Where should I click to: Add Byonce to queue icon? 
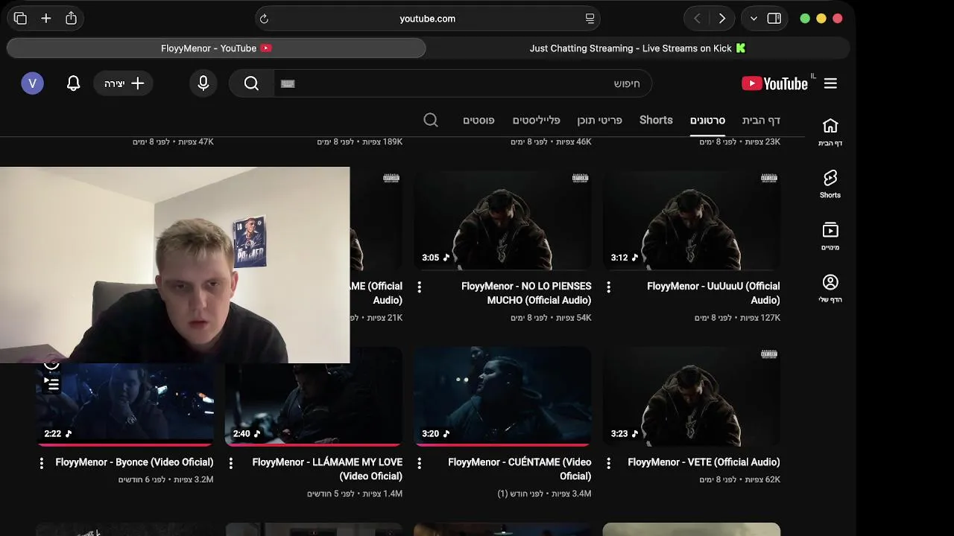51,384
